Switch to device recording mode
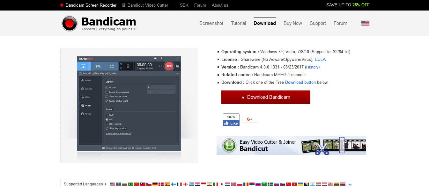Viewport: 429px width, 187px height. (112, 66)
